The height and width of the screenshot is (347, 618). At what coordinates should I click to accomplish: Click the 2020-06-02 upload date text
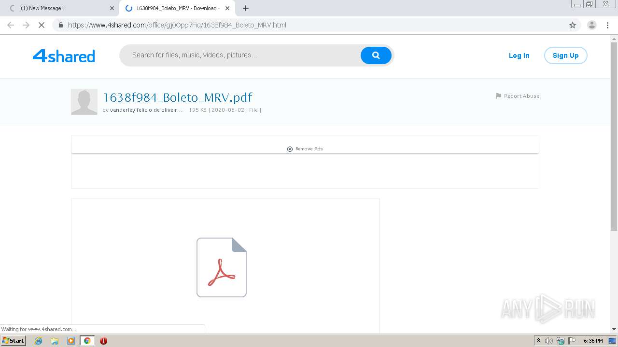(x=228, y=110)
